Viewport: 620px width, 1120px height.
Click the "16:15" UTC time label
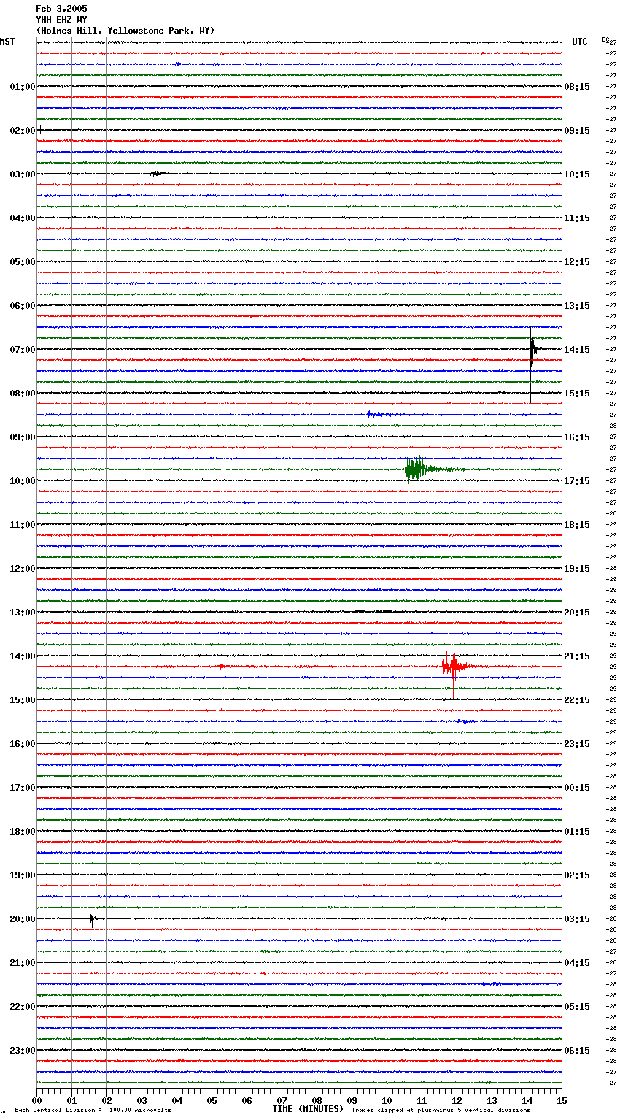pos(577,437)
